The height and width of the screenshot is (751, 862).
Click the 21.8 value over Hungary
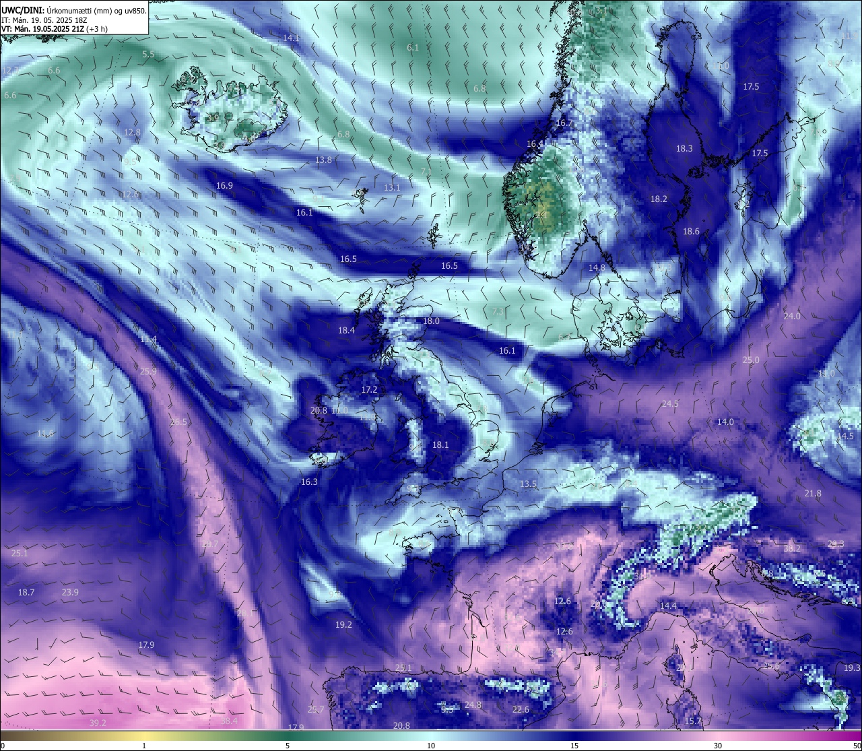813,493
